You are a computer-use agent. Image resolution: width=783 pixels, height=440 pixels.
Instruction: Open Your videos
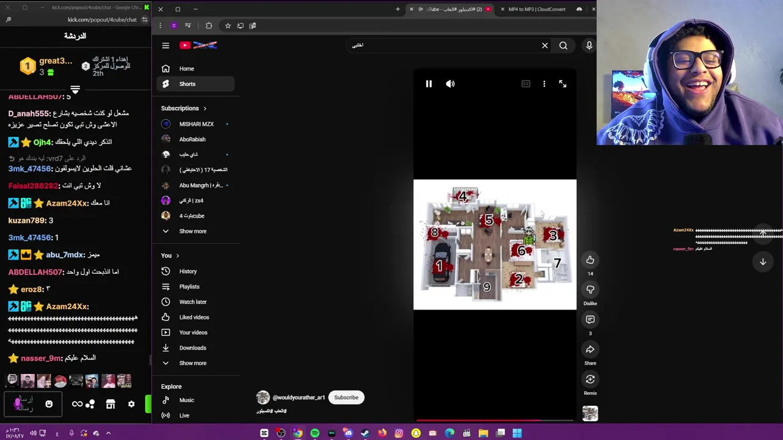[x=196, y=332]
